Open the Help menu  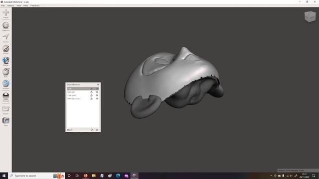[x=25, y=5]
